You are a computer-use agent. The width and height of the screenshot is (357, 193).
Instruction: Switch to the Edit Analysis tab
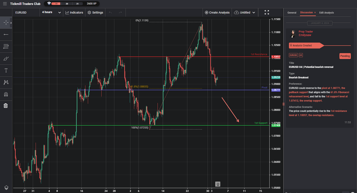[x=326, y=13]
